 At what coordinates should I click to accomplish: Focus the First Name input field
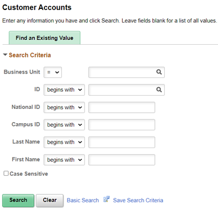coord(122,160)
